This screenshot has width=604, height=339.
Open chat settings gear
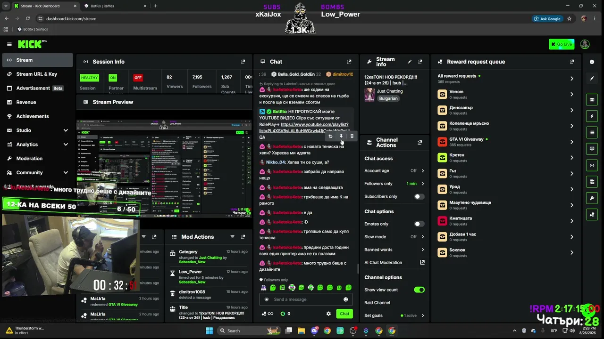click(328, 314)
